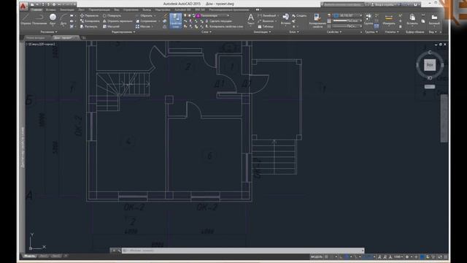
Task: Toggle МОДЕЛЬ space button in status bar
Action: (x=316, y=256)
